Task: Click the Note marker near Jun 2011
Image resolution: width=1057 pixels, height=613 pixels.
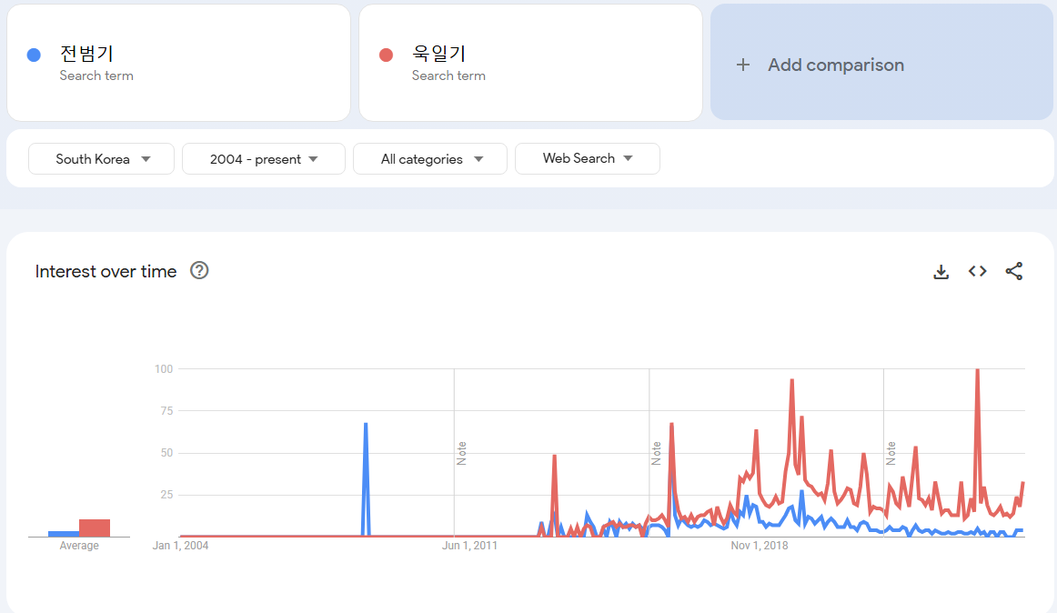Action: tap(462, 453)
